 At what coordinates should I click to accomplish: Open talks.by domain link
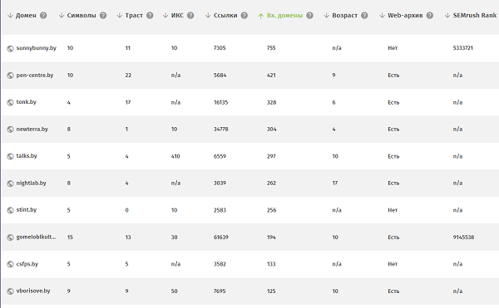click(x=27, y=156)
